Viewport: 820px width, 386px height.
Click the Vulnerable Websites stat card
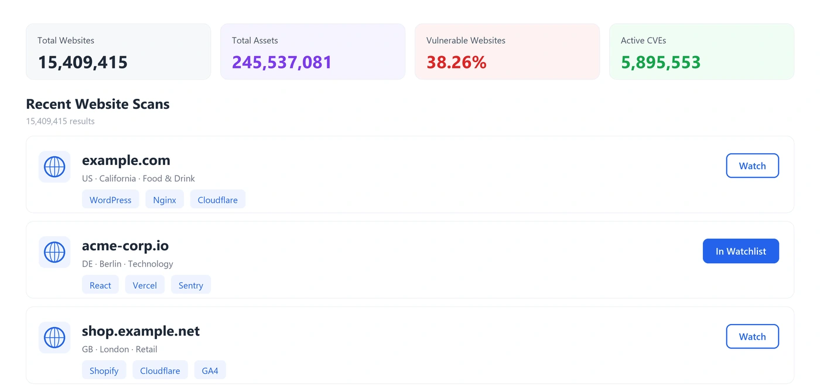click(507, 51)
